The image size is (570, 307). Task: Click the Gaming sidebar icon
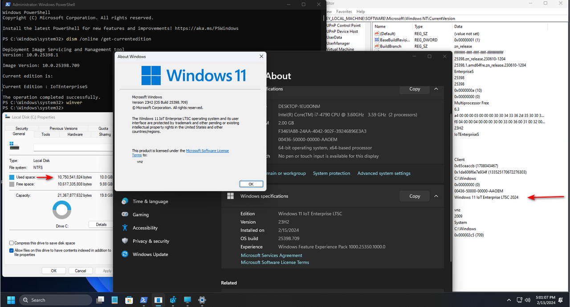pos(125,214)
